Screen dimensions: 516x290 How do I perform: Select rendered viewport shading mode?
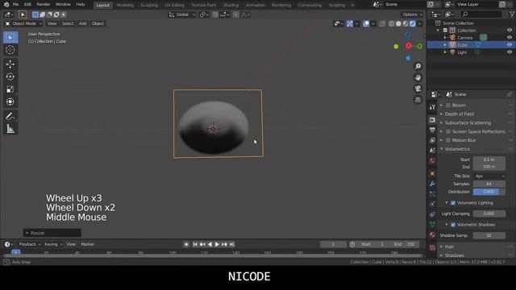point(413,23)
